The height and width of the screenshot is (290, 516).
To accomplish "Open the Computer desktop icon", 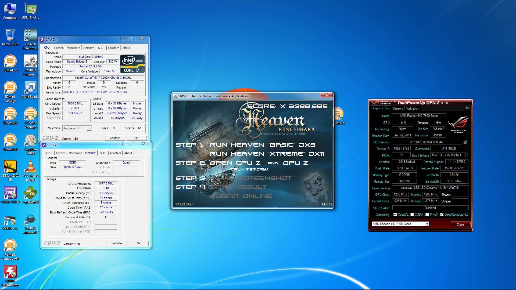I will [x=10, y=11].
